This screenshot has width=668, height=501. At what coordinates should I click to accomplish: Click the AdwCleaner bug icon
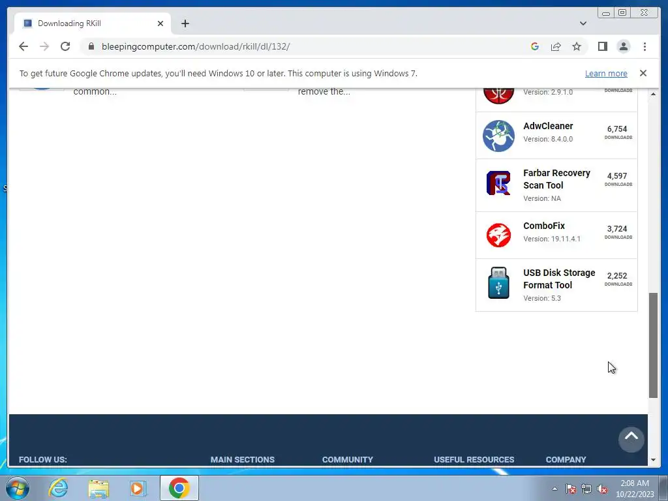point(498,136)
